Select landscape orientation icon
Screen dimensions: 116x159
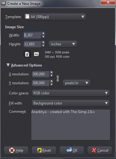(x=36, y=54)
